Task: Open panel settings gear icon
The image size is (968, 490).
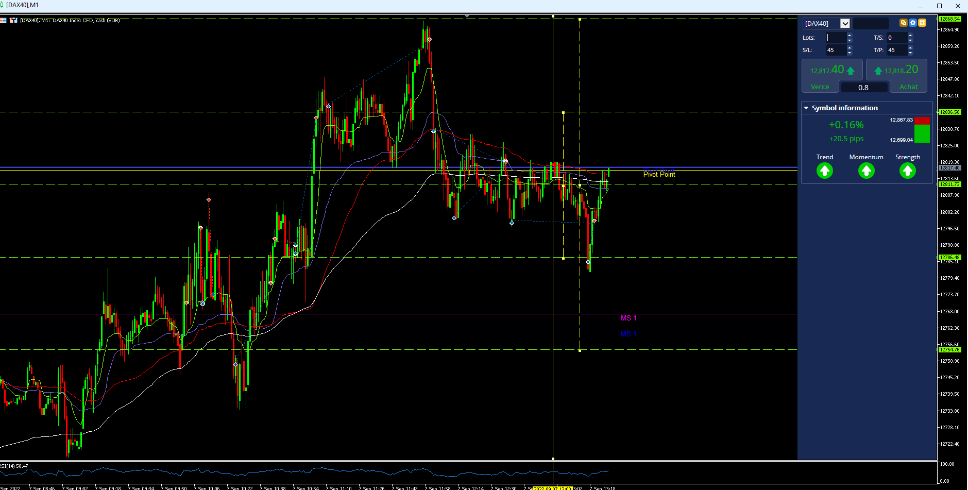Action: click(913, 23)
